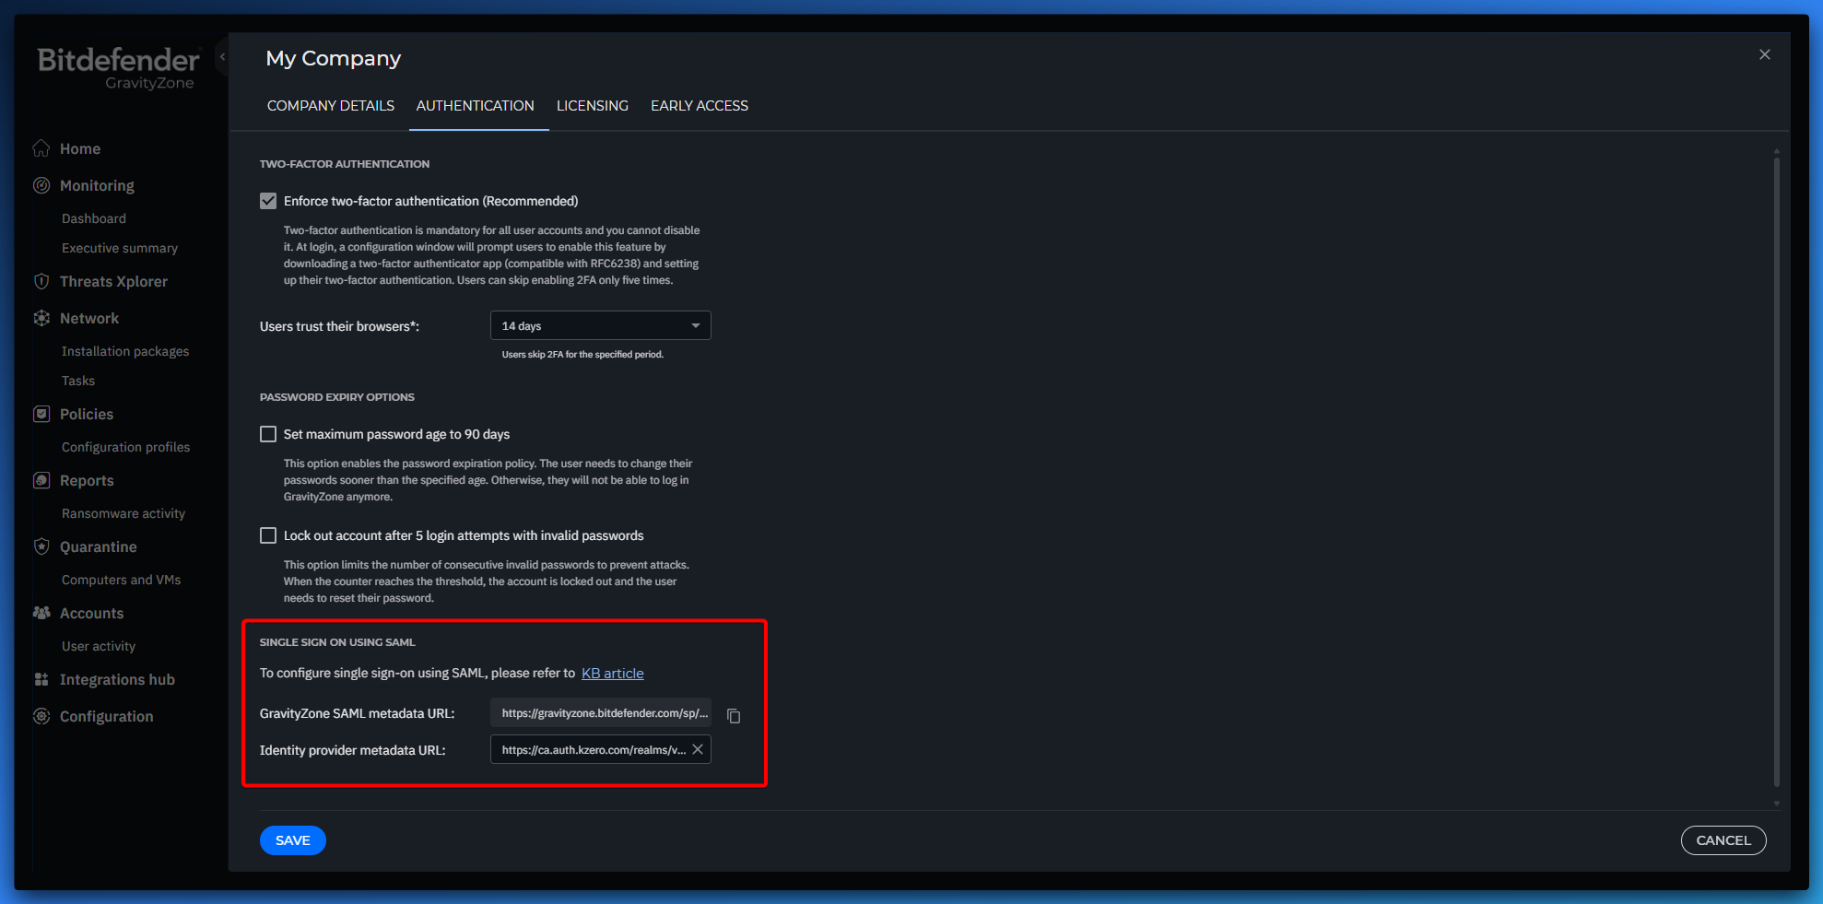Click the Accounts people icon
The width and height of the screenshot is (1823, 904).
tap(41, 613)
